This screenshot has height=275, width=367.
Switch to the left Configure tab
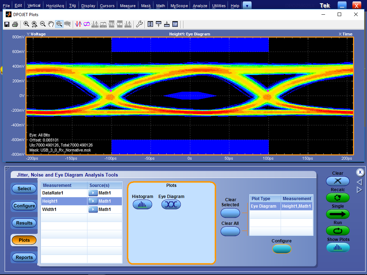pos(24,206)
